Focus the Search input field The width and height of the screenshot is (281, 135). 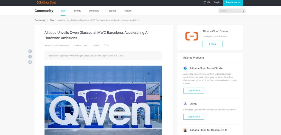tap(230, 11)
